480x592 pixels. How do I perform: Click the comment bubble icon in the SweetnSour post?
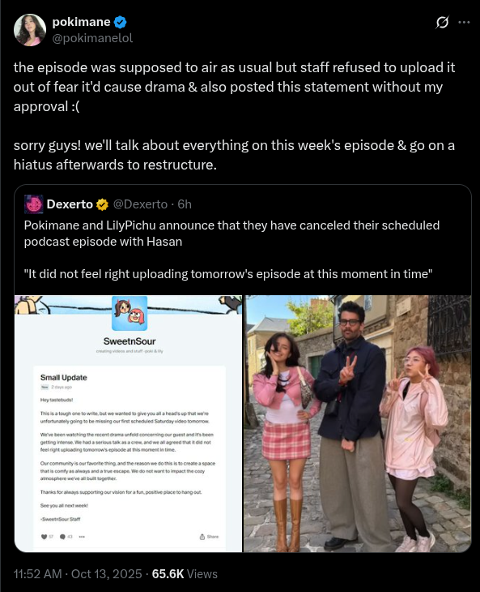tap(62, 537)
